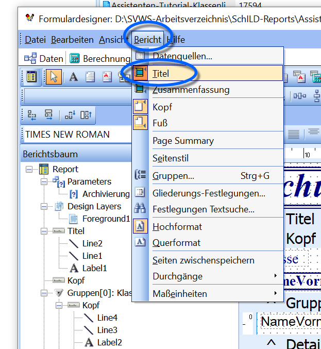Click the Berichtsbaum panel header

(x=76, y=154)
